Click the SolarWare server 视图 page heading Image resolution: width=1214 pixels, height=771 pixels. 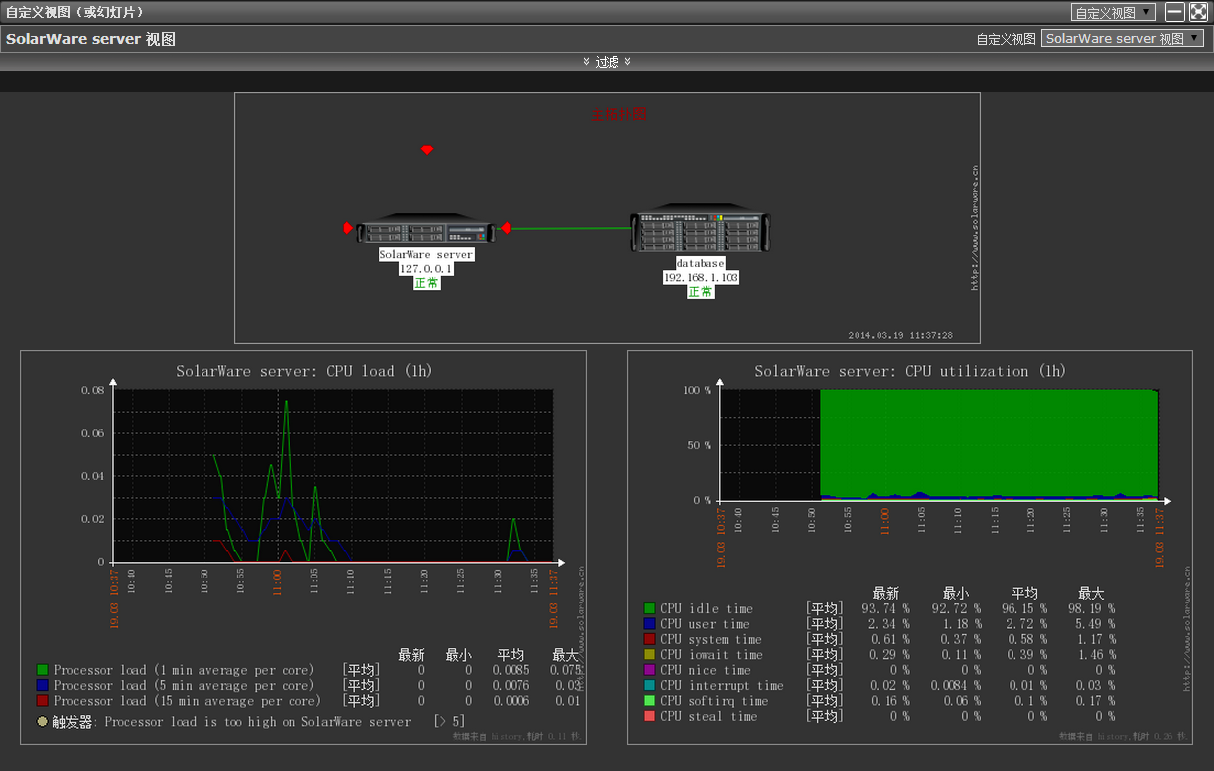(91, 39)
